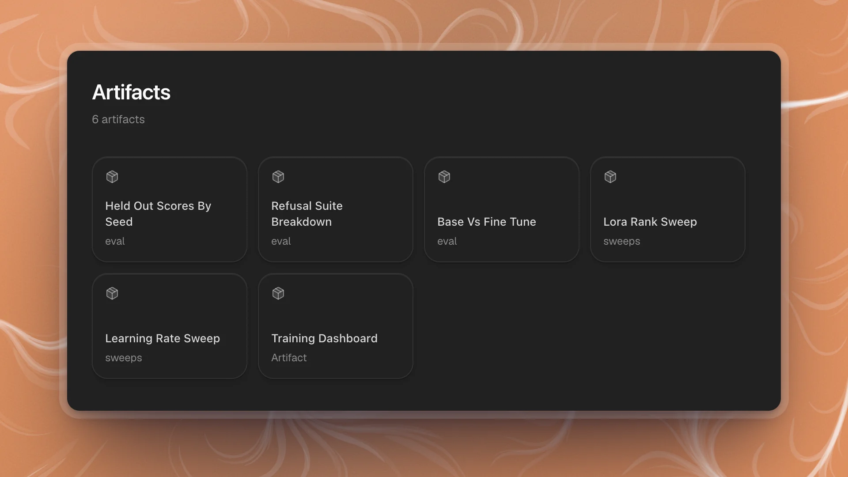Viewport: 848px width, 477px height.
Task: Click the sweeps tag under Learning Rate Sweep
Action: 124,358
